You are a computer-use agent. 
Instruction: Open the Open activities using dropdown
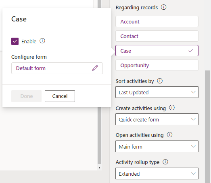[157, 147]
